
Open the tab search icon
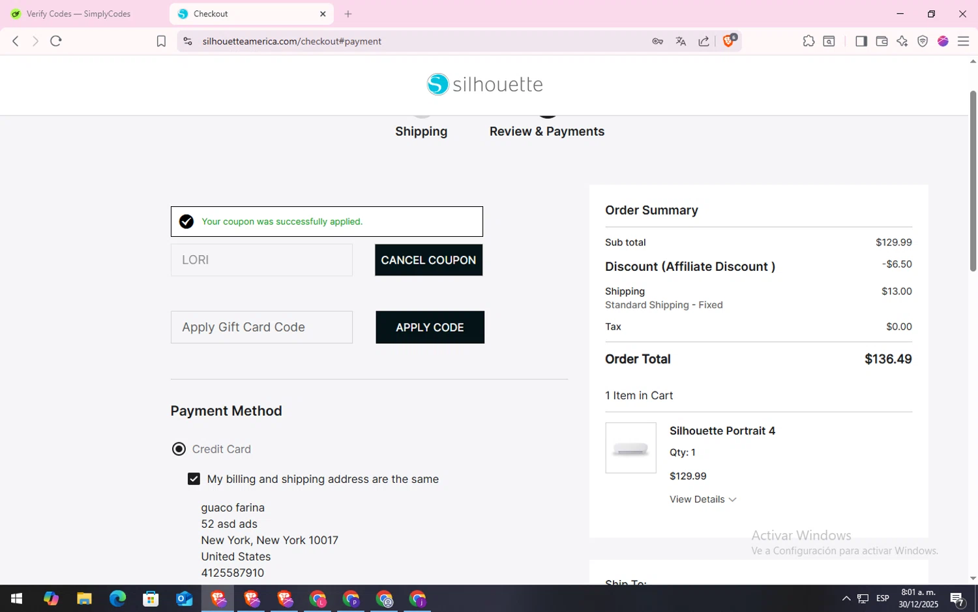point(829,41)
